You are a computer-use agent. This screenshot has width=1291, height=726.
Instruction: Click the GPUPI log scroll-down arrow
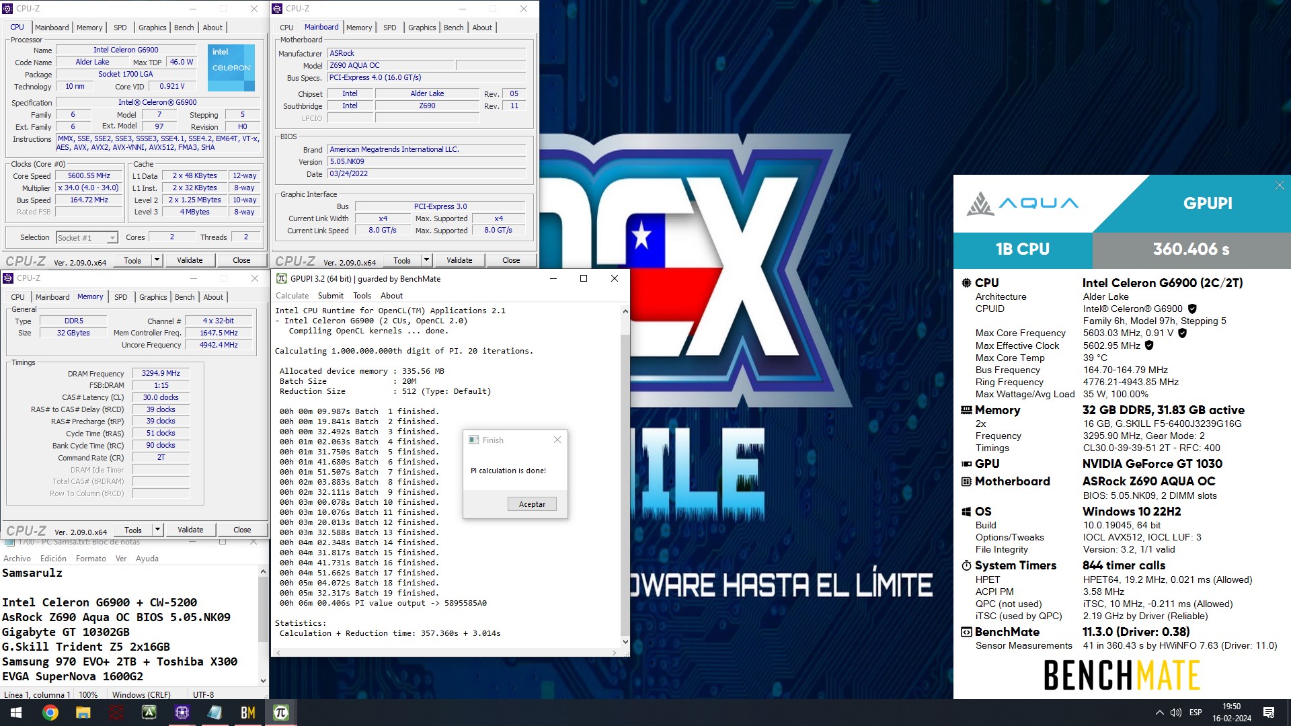[x=625, y=641]
